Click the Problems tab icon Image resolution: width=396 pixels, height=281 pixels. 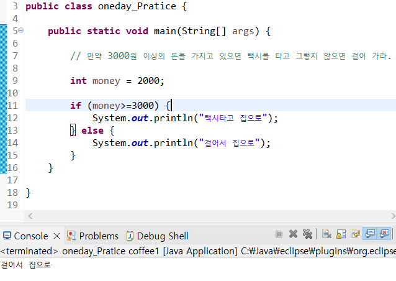pyautogui.click(x=71, y=236)
